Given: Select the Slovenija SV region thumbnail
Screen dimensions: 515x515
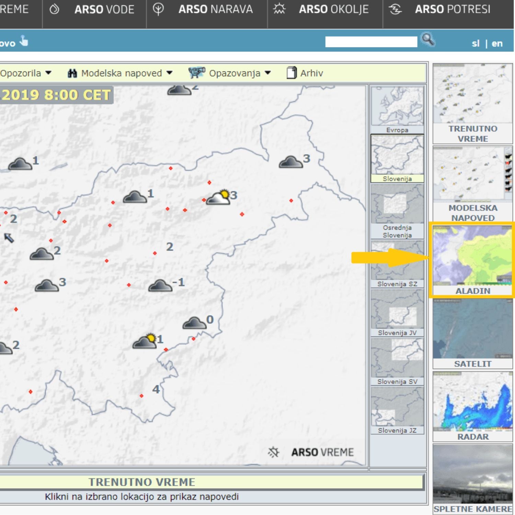Looking at the screenshot, I should [397, 362].
